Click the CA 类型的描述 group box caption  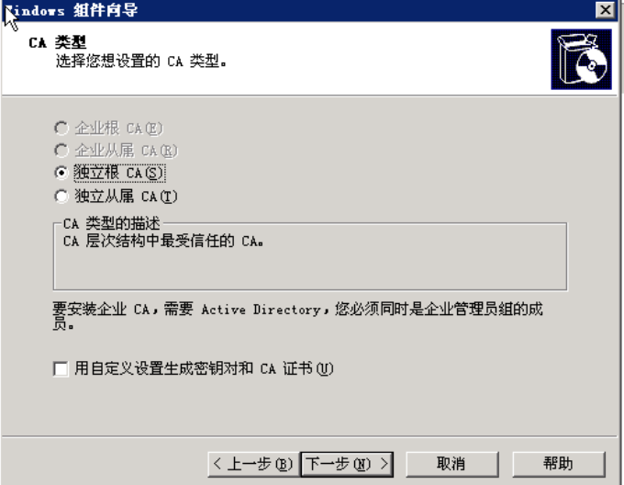point(111,223)
